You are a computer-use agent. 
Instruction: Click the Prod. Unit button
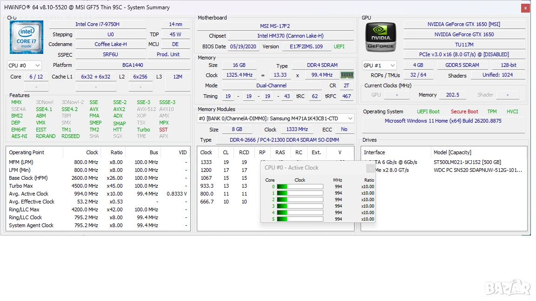coord(168,54)
